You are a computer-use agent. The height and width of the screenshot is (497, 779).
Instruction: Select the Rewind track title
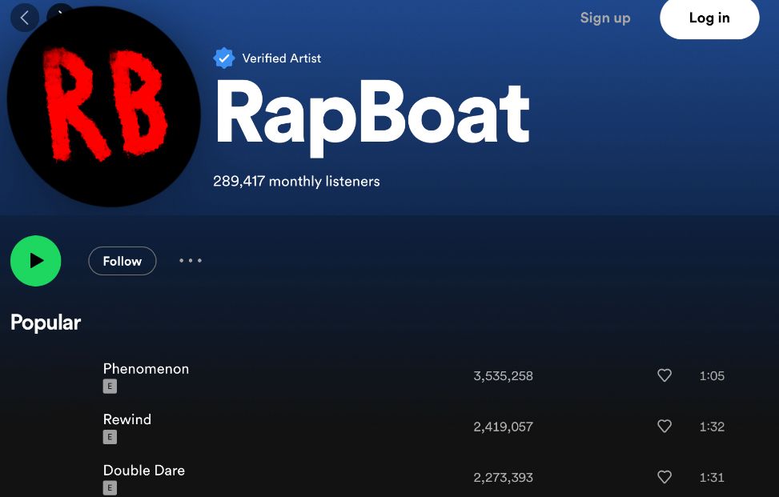pos(127,419)
